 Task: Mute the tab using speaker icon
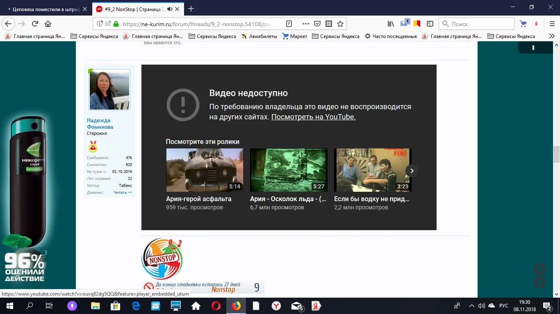click(170, 9)
